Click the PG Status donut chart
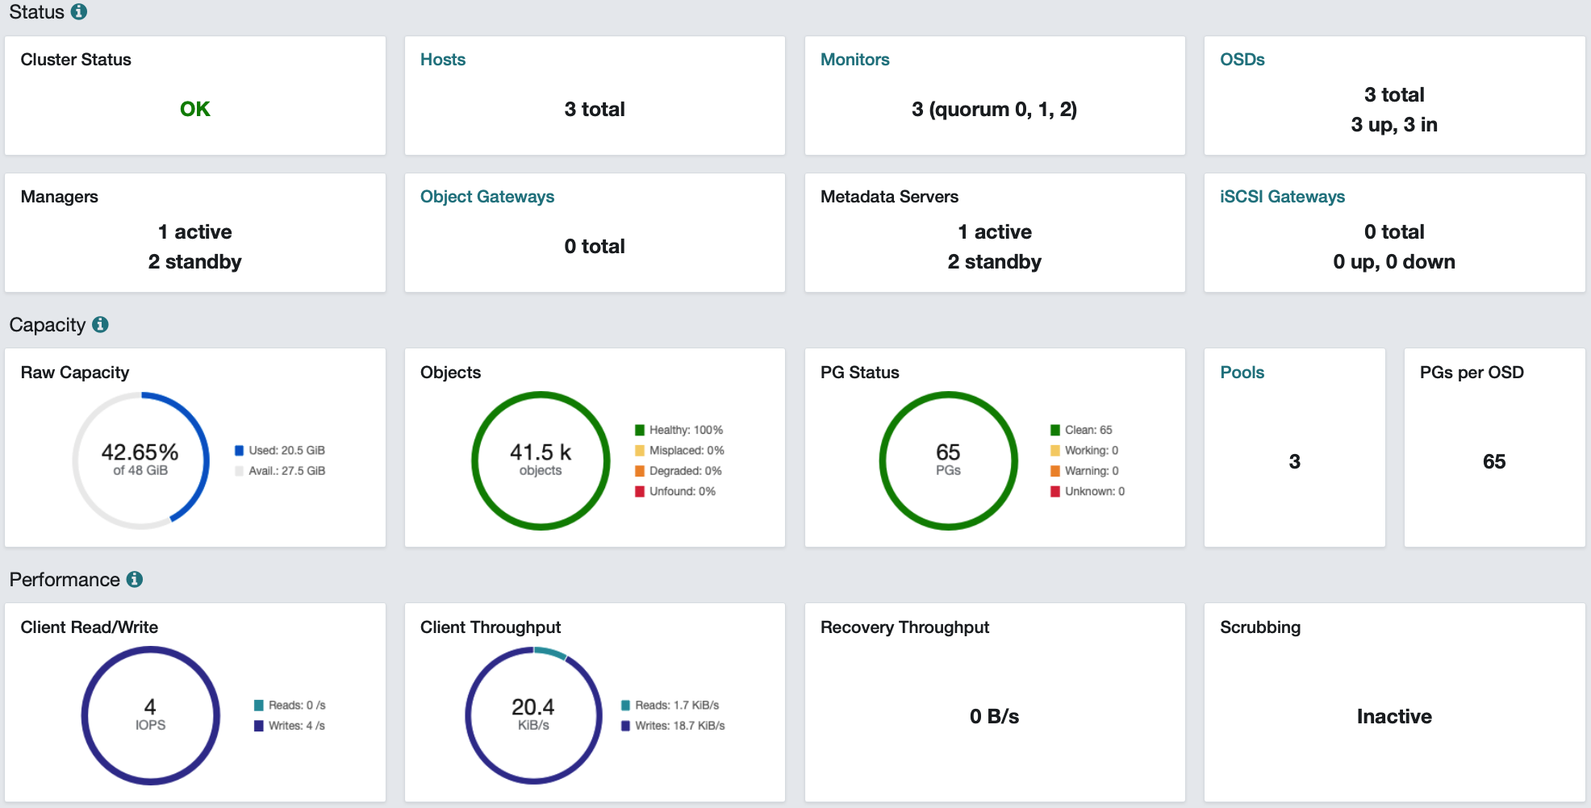This screenshot has height=808, width=1591. point(948,460)
